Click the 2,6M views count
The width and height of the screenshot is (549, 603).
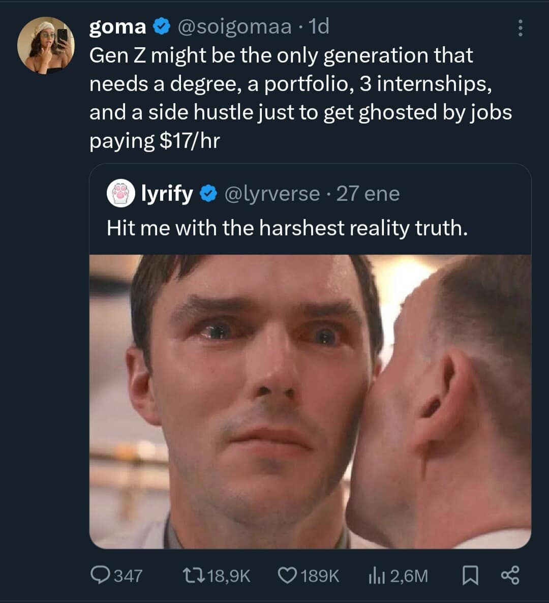click(x=409, y=576)
